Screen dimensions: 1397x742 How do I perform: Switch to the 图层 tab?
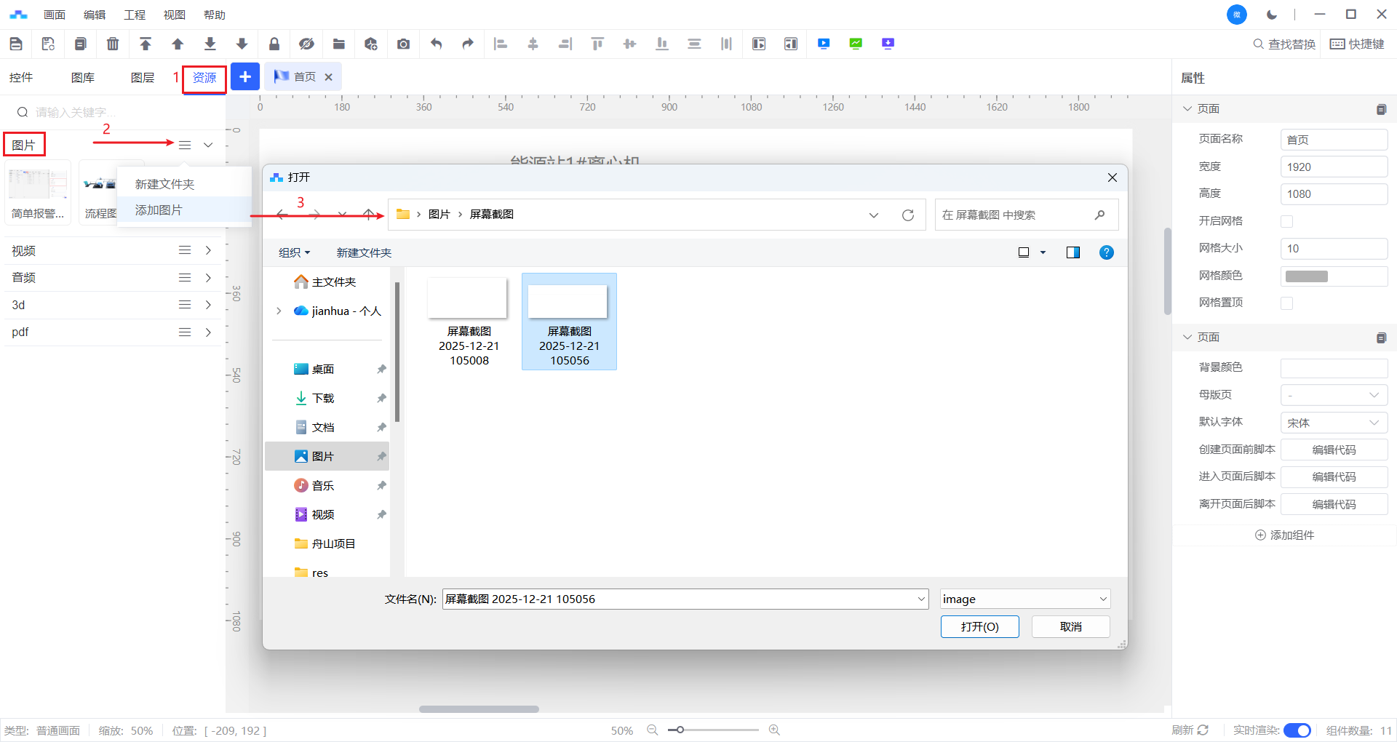pos(143,78)
